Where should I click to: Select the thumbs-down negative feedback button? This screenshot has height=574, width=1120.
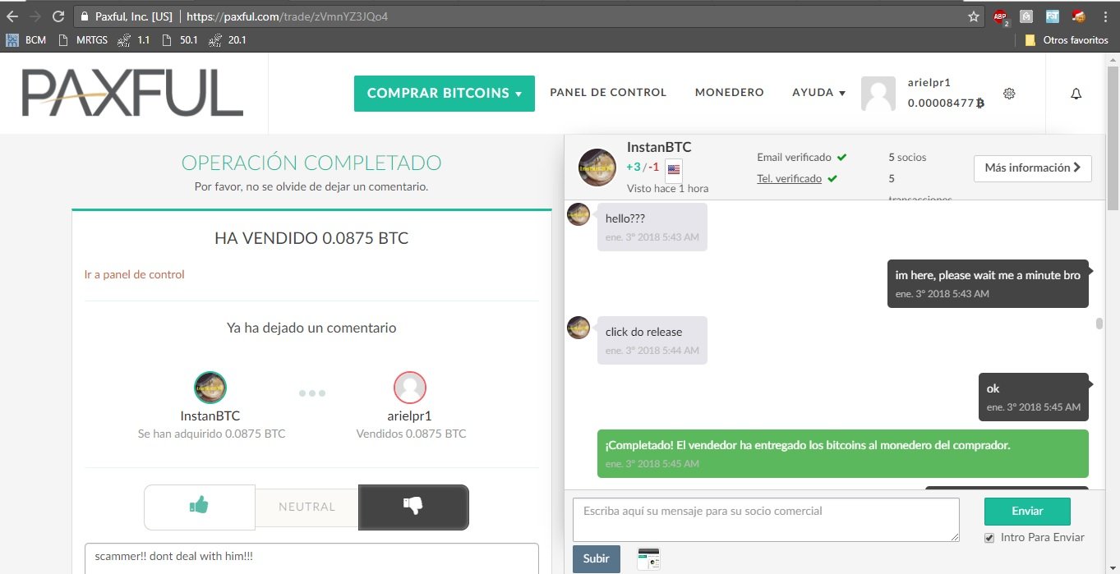pos(413,507)
